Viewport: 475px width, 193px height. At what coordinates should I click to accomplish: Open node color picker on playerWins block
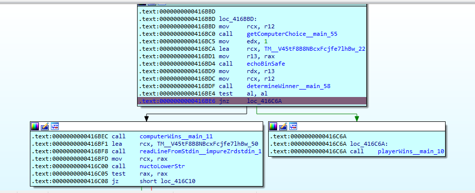273,126
